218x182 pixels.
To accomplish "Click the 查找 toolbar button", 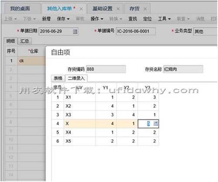I will coord(133,19).
